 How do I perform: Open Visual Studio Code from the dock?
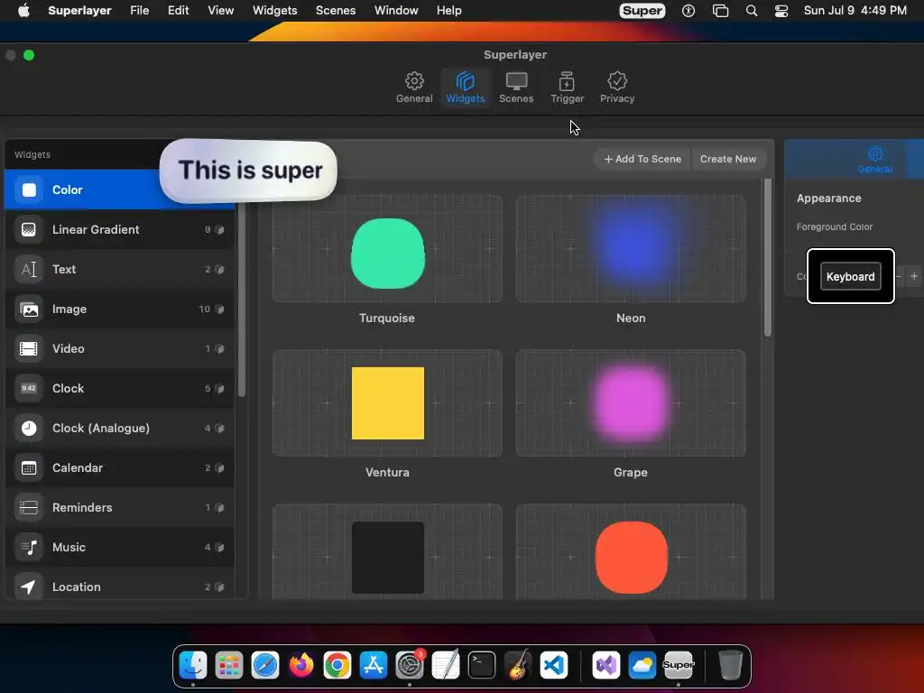pos(554,665)
